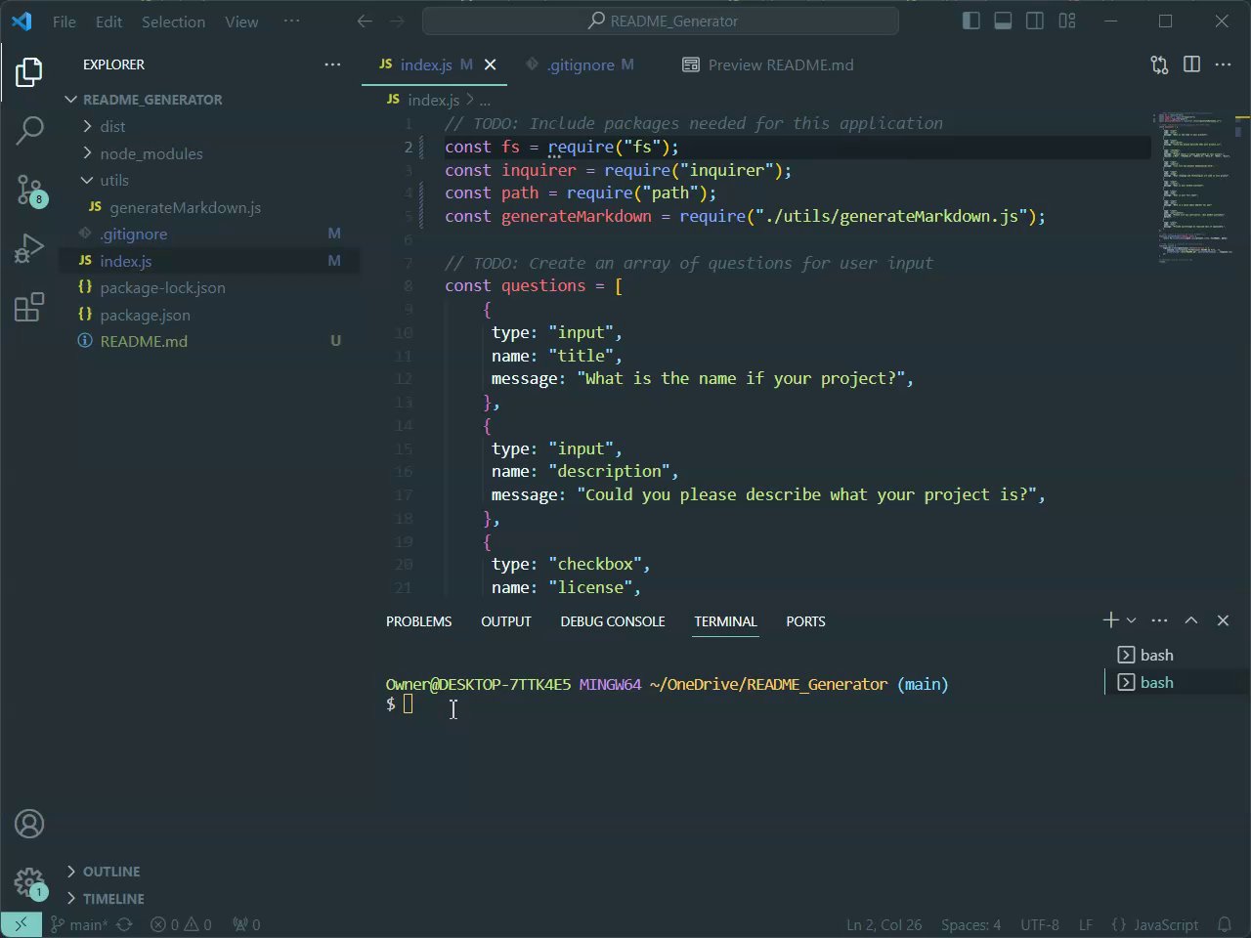The height and width of the screenshot is (938, 1251).
Task: Open package-lock.json in explorer
Action: 162,287
